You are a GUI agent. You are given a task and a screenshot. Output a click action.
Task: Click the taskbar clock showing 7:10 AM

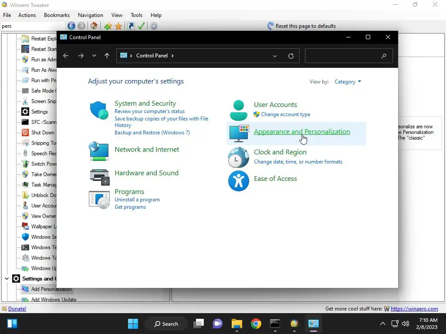coord(427,324)
